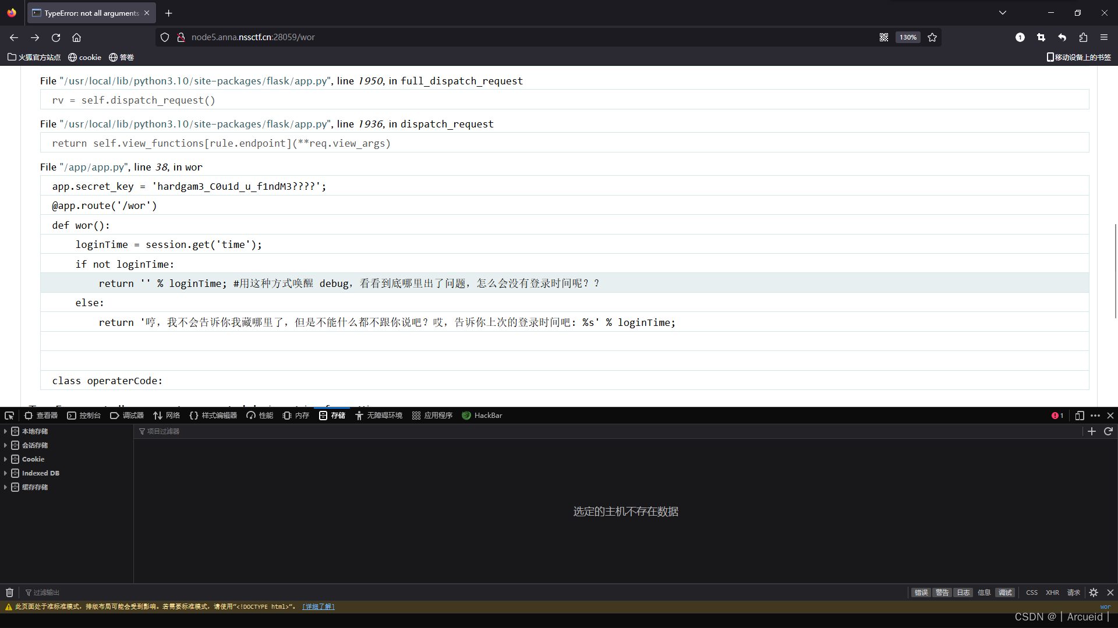Toggle the XHR filter

(1052, 592)
